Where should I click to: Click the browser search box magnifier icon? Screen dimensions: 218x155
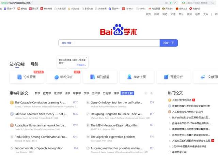(x=213, y=3)
